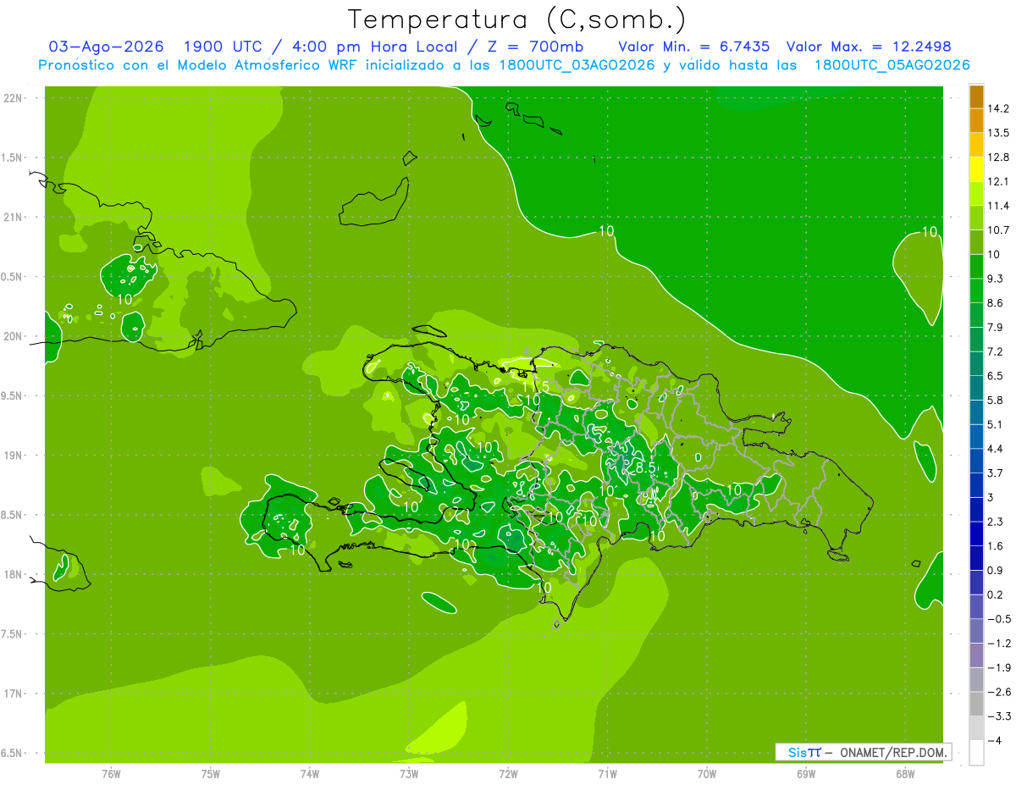
Task: Select the colorbar value "7.9"
Action: (x=996, y=328)
